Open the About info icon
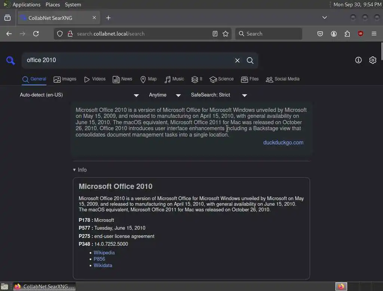383x291 pixels. tap(358, 60)
